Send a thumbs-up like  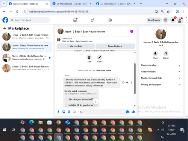[x=133, y=112]
